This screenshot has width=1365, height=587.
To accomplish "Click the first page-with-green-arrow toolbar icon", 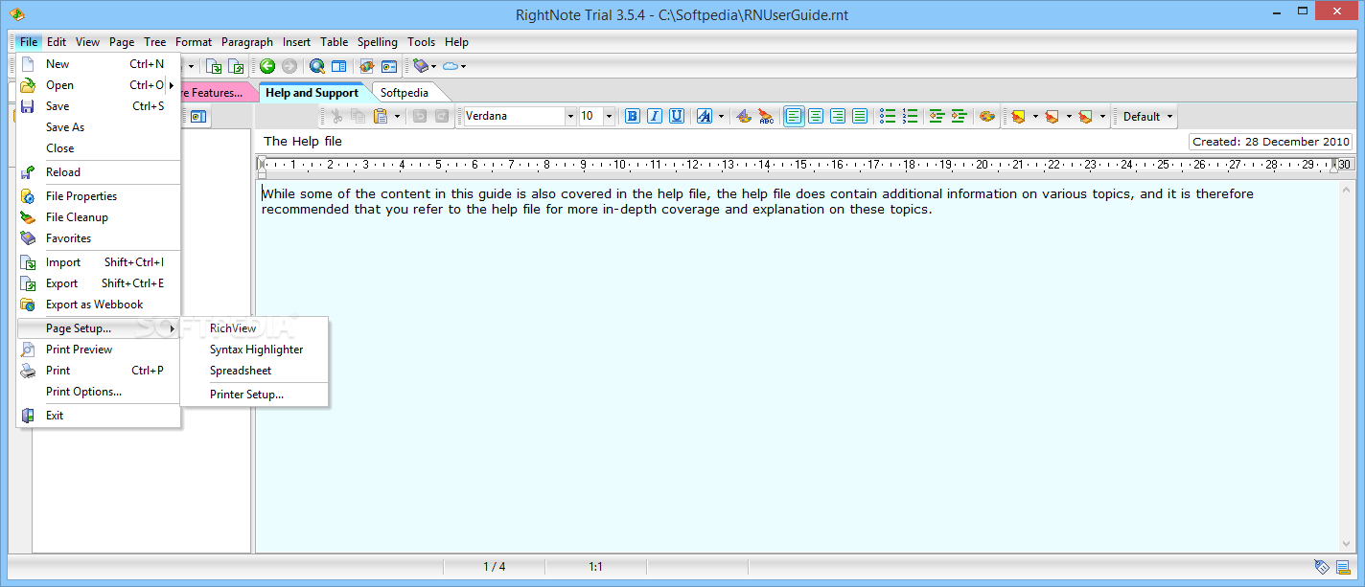I will click(215, 66).
